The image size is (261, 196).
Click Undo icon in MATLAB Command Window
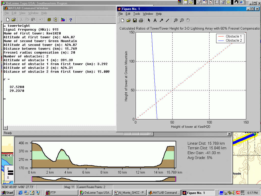coord(41,20)
